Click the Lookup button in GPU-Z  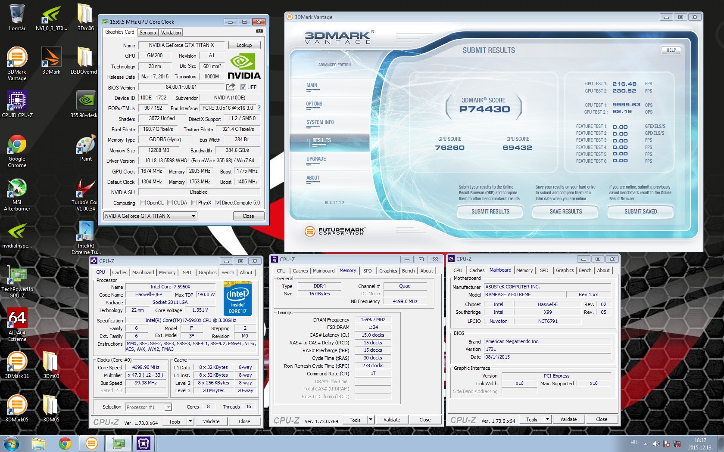tap(244, 45)
